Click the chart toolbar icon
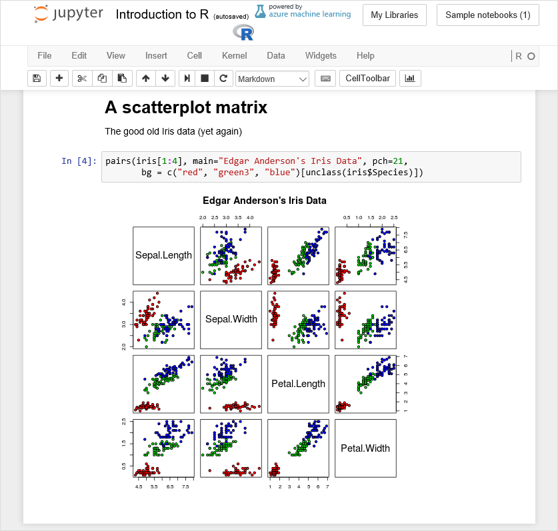The image size is (558, 531). (x=410, y=78)
